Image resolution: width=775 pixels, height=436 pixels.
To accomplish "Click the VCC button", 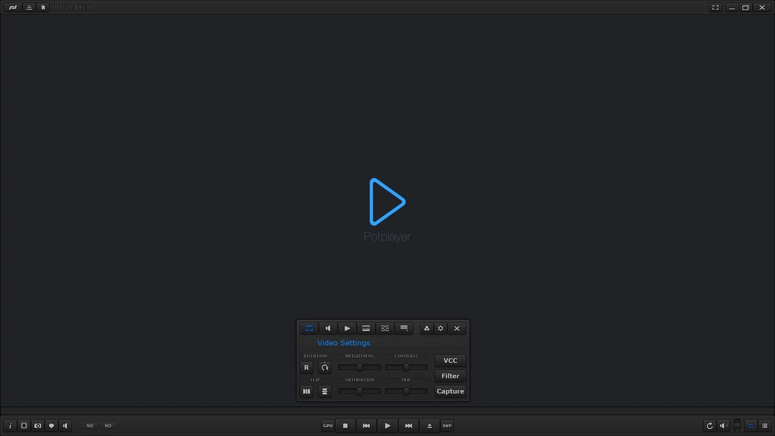I will click(x=450, y=360).
